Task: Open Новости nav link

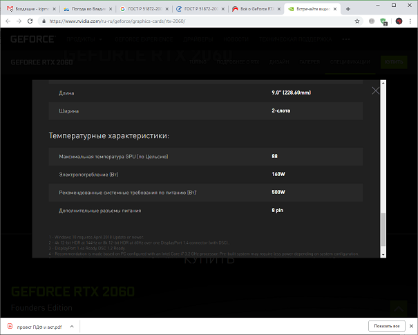Action: (236, 39)
